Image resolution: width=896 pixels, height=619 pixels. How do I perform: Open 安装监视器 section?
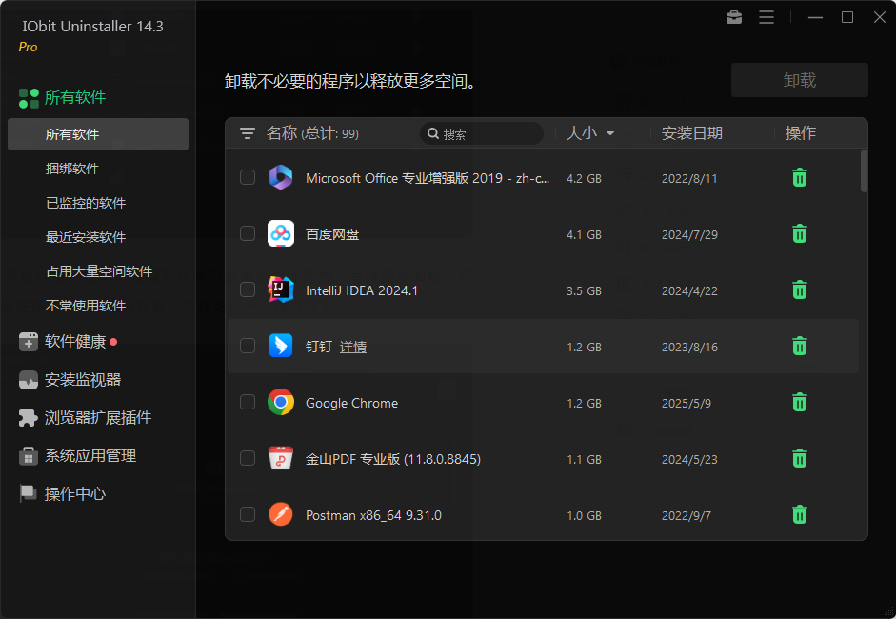83,380
